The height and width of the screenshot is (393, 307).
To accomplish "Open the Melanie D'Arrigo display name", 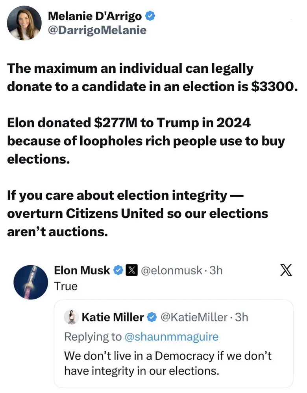I will point(96,16).
